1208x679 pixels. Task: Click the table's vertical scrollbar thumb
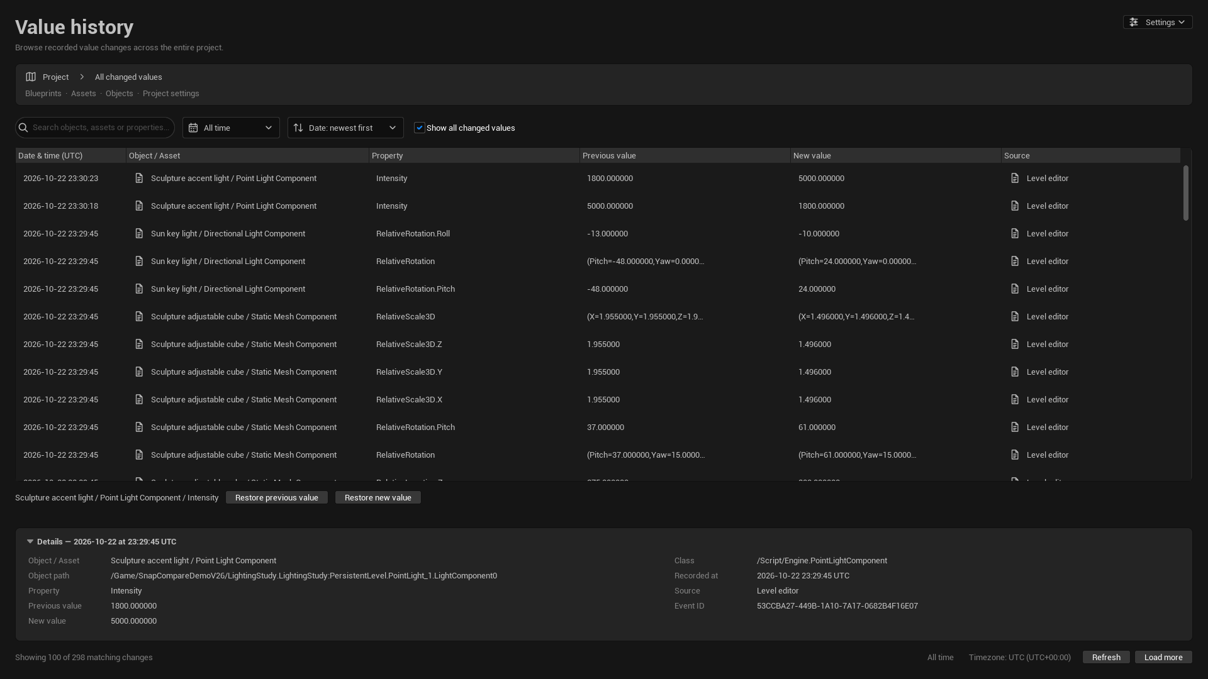(1186, 193)
